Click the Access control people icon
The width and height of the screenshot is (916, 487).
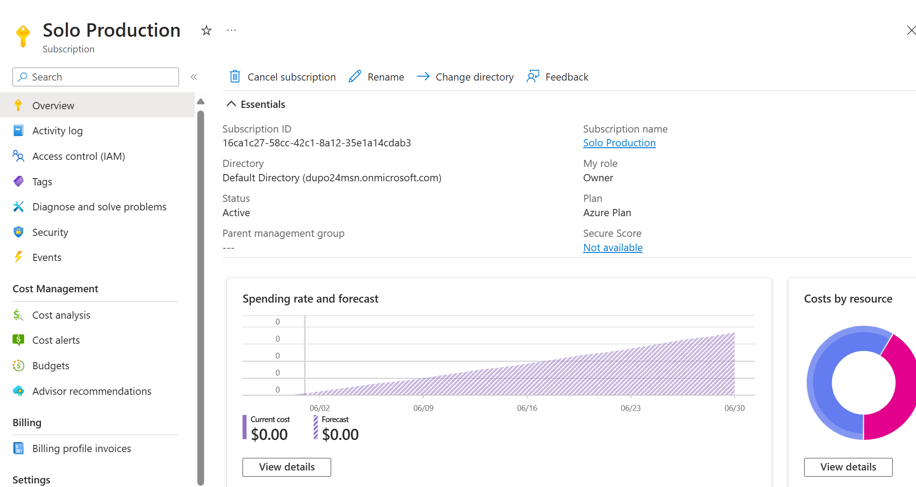18,156
